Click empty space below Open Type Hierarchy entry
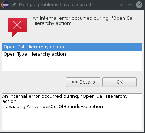Image resolution: width=145 pixels, height=133 pixels. pyautogui.click(x=72, y=64)
